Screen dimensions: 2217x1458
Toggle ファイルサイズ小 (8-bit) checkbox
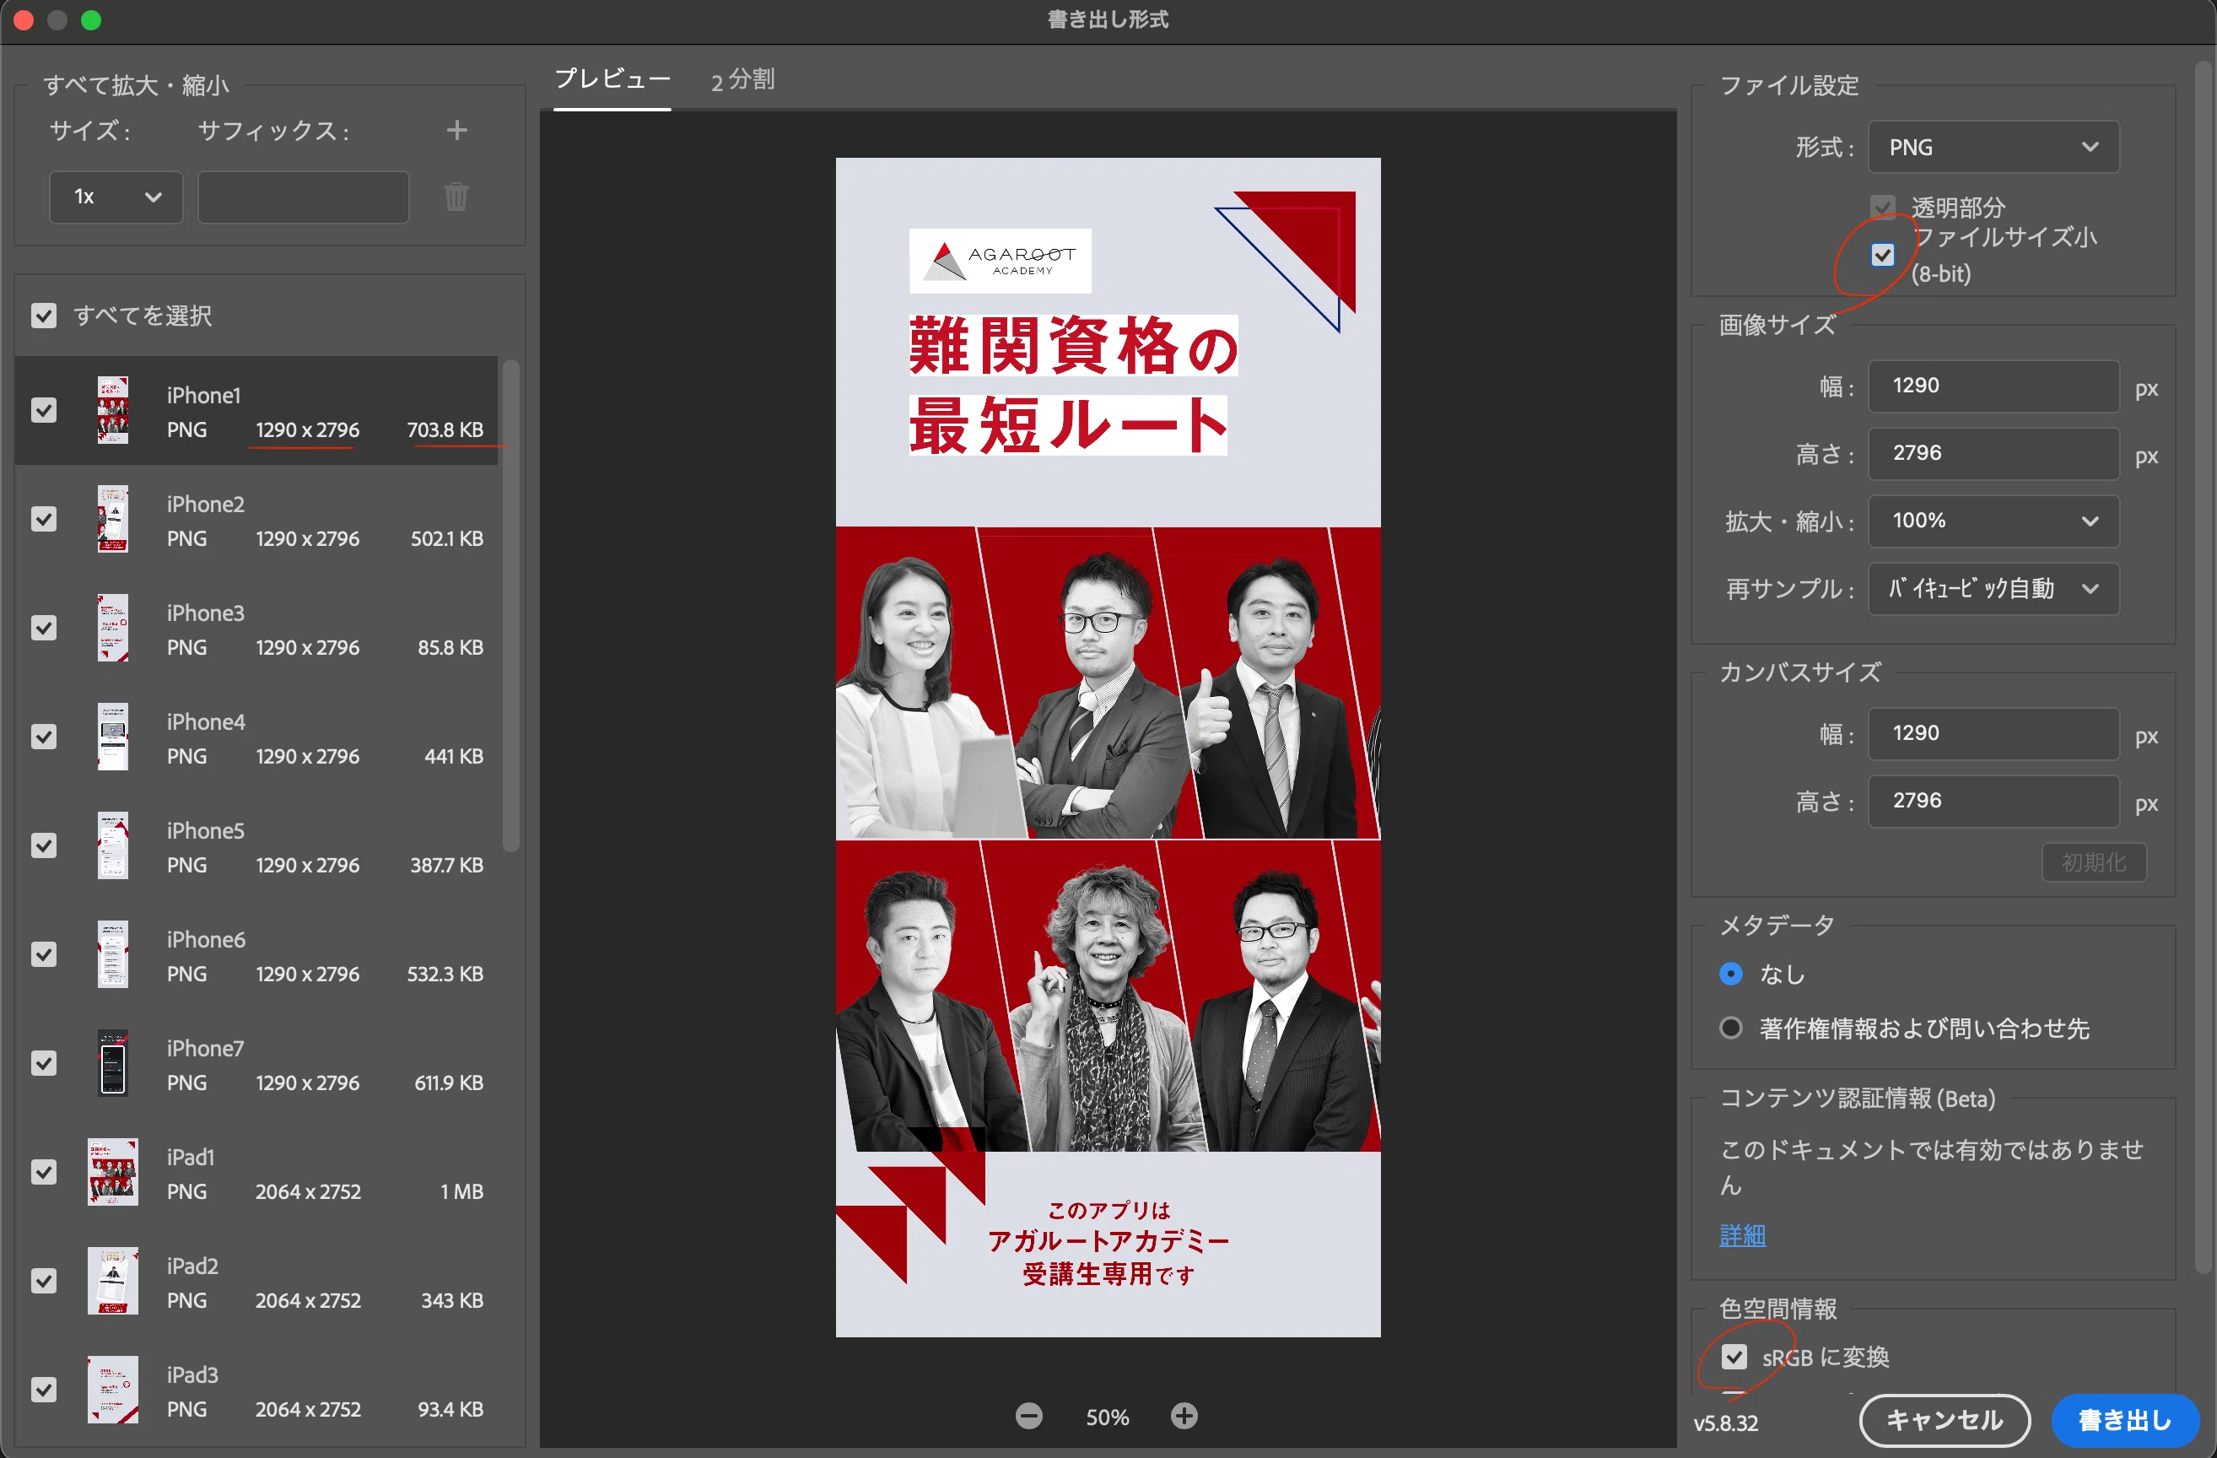tap(1883, 254)
